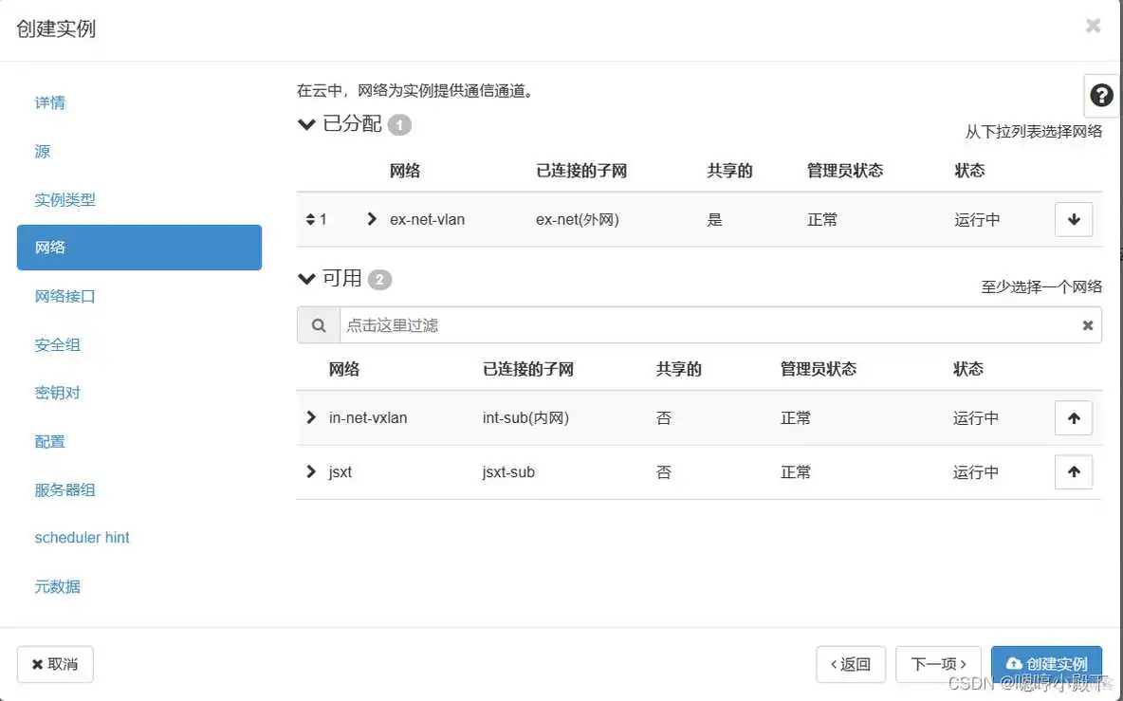Click the 下一项 button
The height and width of the screenshot is (701, 1123).
(938, 664)
